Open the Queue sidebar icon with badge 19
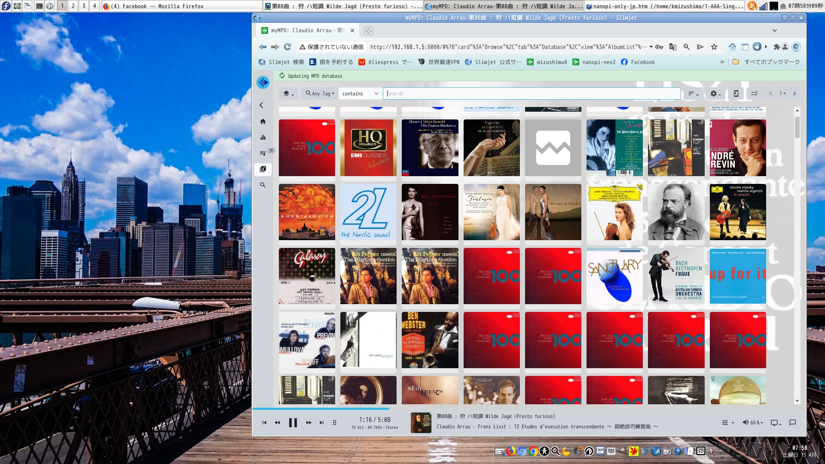 coord(263,153)
